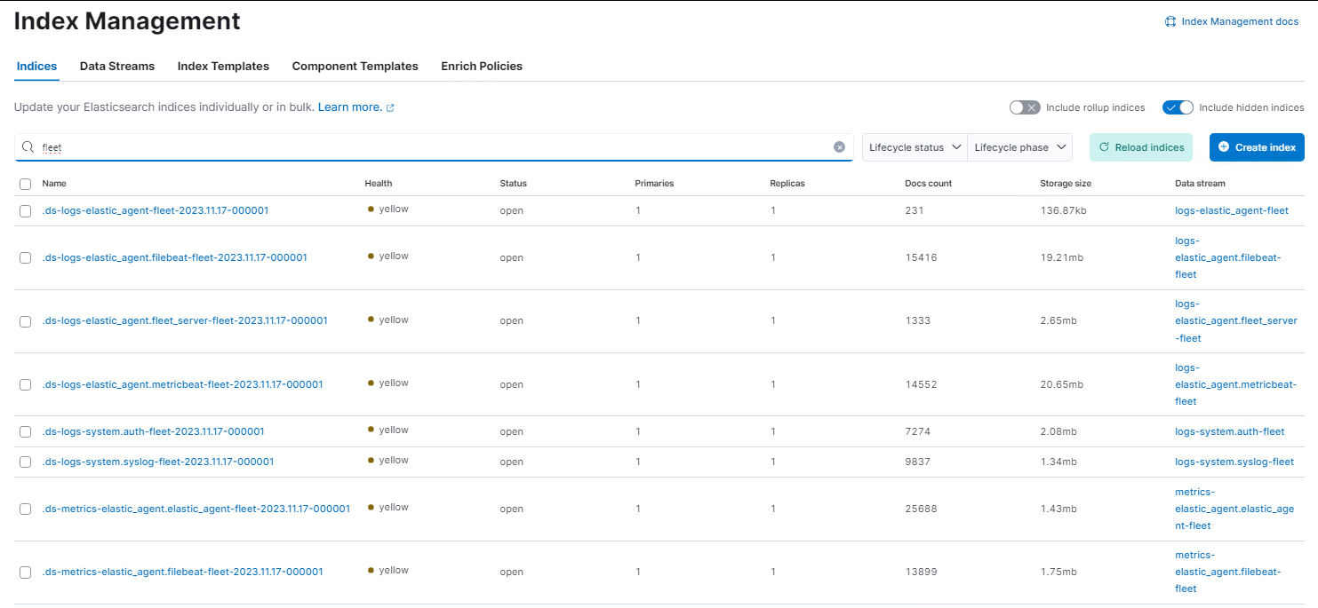This screenshot has width=1318, height=608.
Task: Toggle Include rollup indices switch
Action: pyautogui.click(x=1024, y=107)
